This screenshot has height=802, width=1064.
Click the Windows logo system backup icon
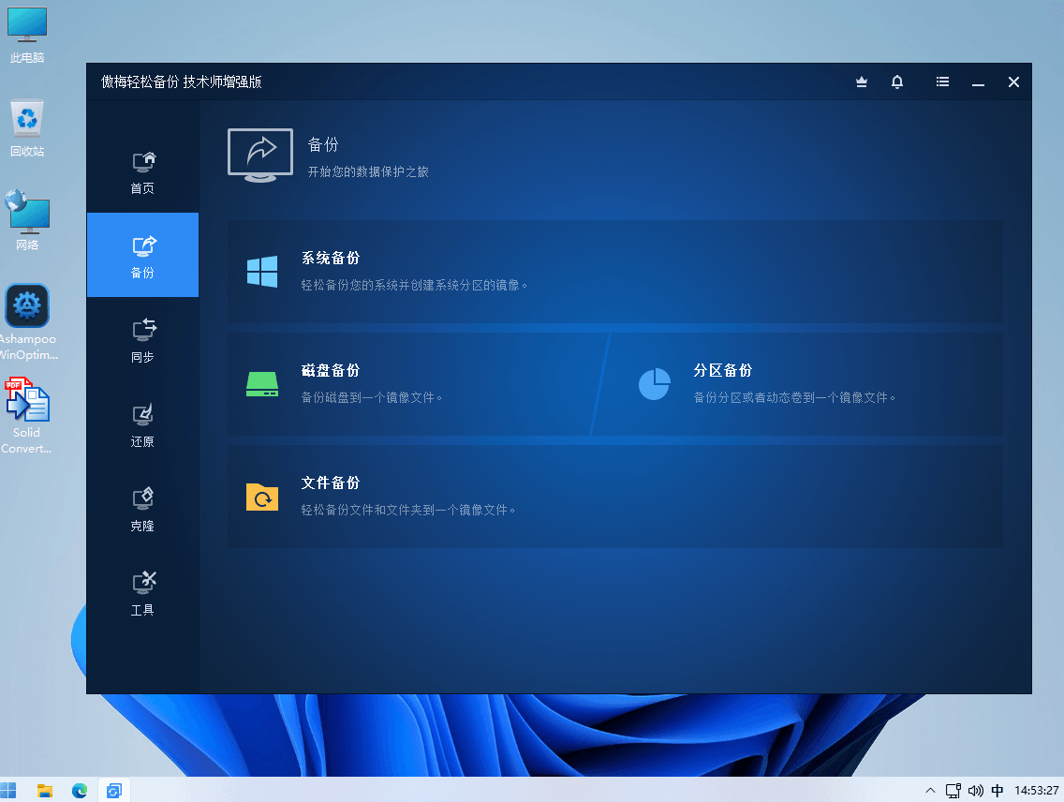click(262, 272)
